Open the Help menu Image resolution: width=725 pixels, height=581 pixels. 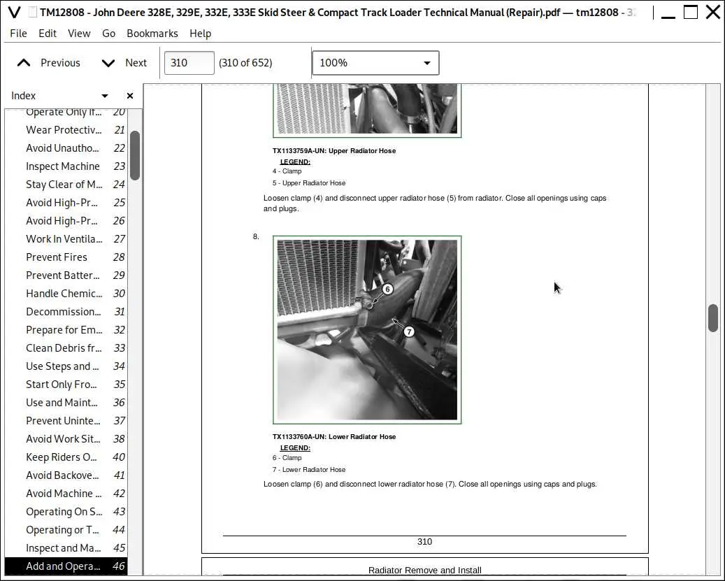(200, 34)
